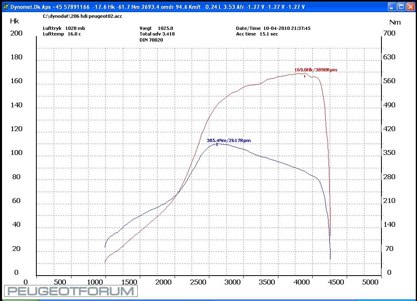Click the file path 206 hdi peugeot02.acc

coord(82,16)
